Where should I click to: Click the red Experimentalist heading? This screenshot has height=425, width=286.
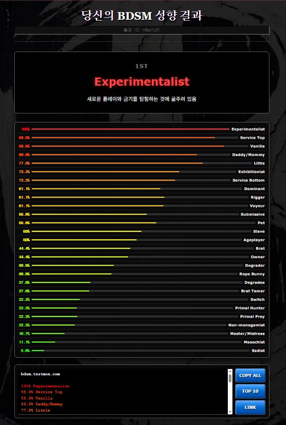tap(142, 82)
